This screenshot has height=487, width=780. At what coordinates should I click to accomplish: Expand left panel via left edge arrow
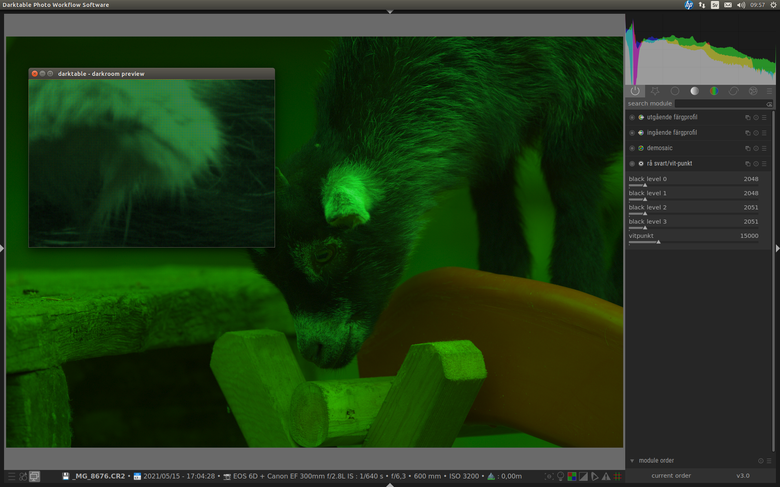(x=2, y=248)
